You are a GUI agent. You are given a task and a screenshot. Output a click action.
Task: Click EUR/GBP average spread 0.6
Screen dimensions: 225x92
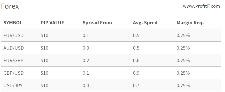tap(136, 61)
